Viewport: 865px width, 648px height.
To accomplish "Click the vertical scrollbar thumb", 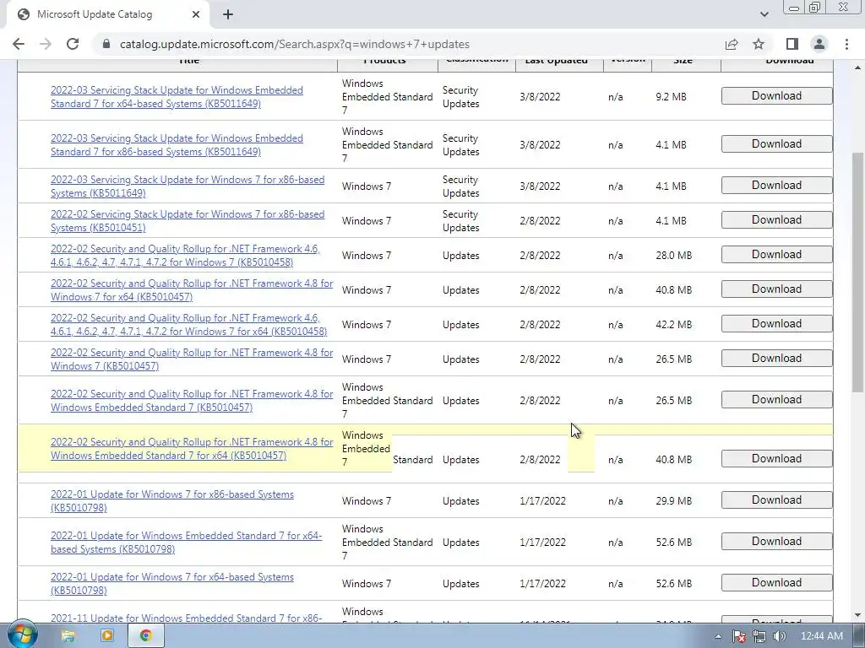I will (858, 273).
